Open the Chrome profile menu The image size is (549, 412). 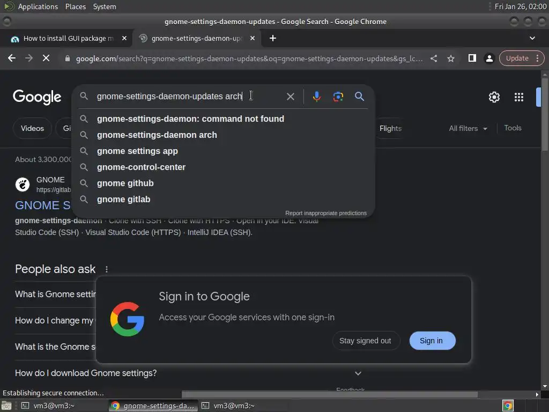pyautogui.click(x=489, y=58)
